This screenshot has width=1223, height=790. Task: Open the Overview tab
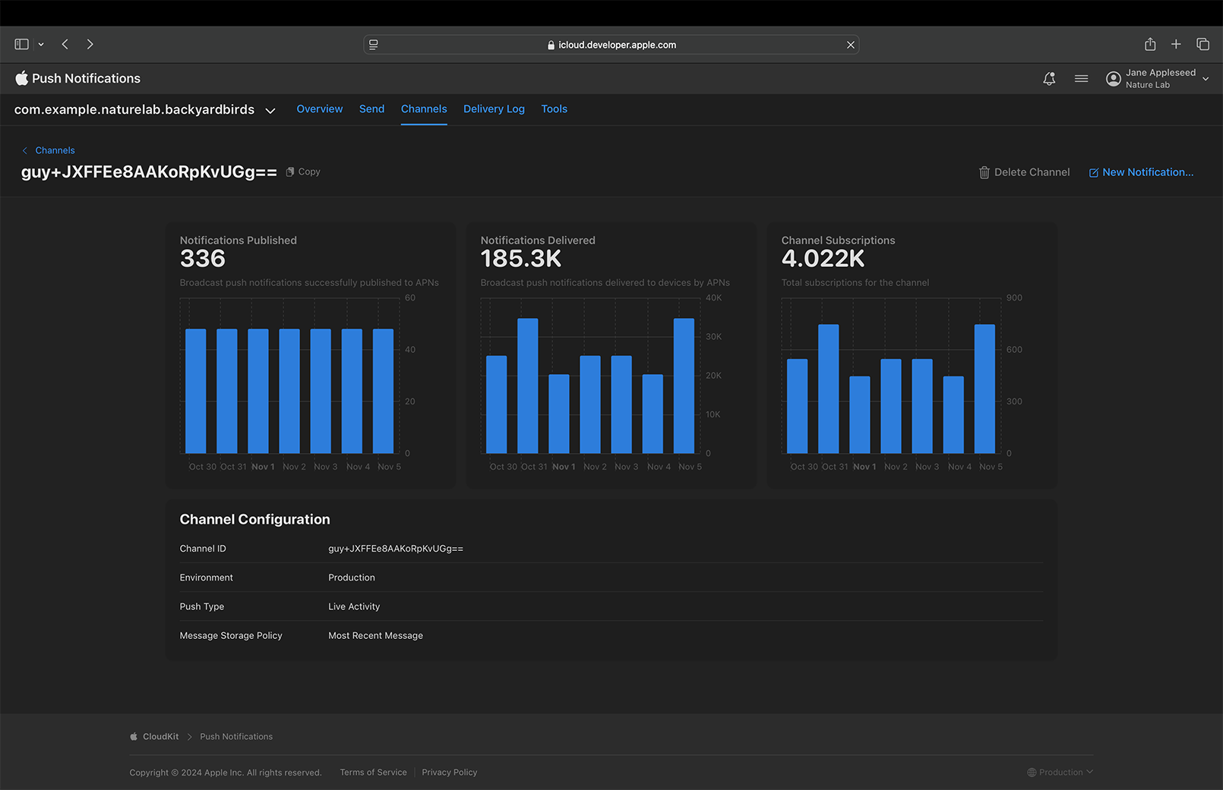(319, 109)
